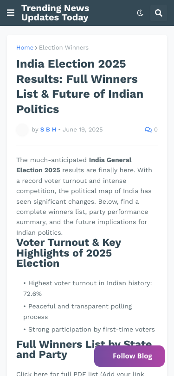Go to the Home breadcrumb link
The width and height of the screenshot is (174, 376).
25,48
